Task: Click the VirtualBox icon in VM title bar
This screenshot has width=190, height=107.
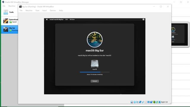Action: (x=20, y=7)
